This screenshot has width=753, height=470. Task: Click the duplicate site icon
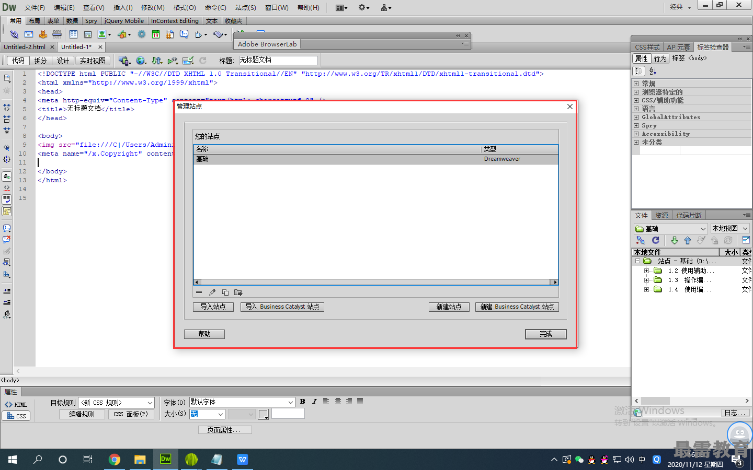coord(225,292)
